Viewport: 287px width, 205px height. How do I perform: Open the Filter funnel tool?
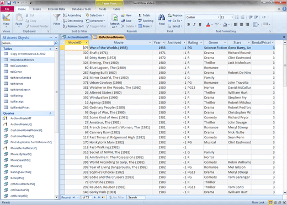click(x=57, y=19)
